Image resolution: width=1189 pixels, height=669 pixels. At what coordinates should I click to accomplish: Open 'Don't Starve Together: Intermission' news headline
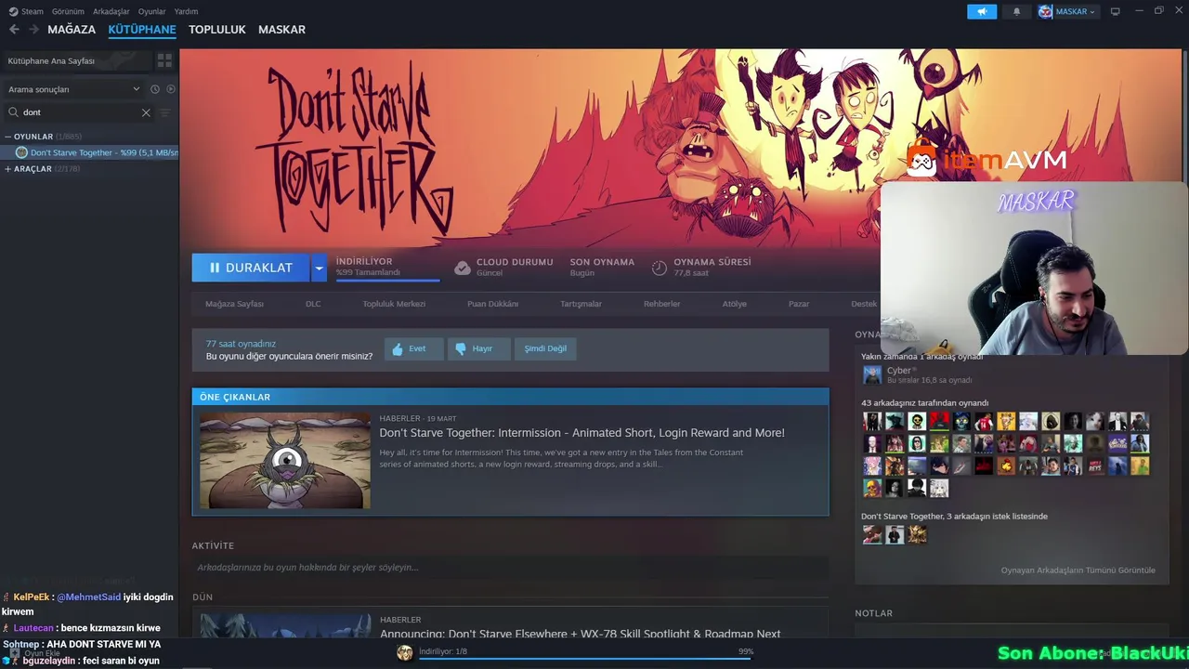coord(581,433)
